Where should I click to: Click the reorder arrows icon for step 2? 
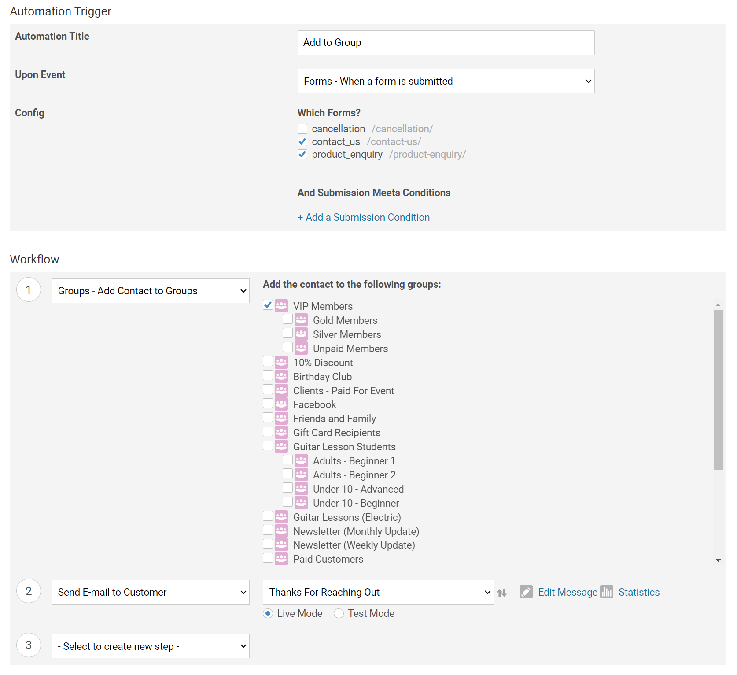502,593
